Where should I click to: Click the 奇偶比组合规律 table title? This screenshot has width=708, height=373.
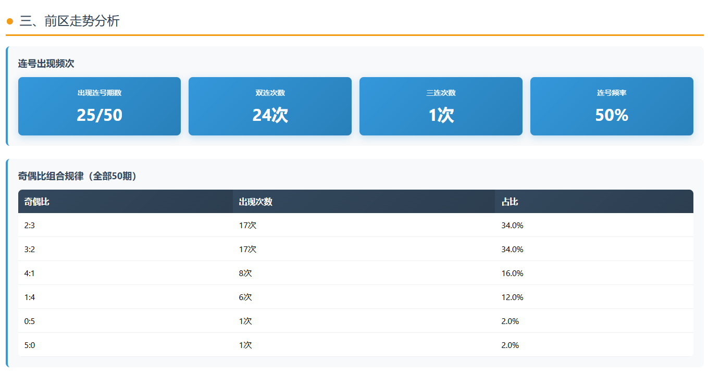pyautogui.click(x=77, y=176)
